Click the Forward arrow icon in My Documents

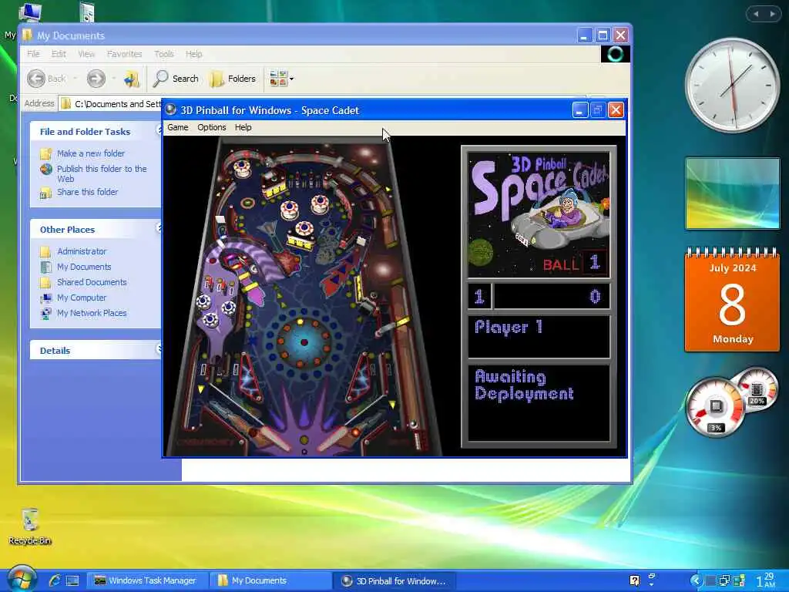[96, 79]
